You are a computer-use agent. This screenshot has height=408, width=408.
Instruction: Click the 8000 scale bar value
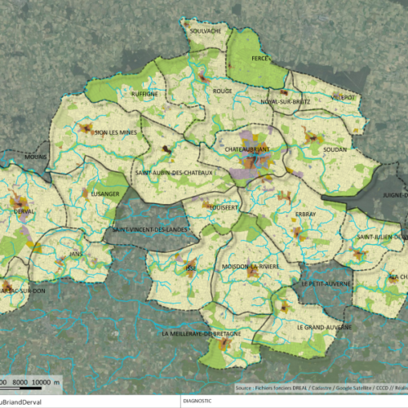tap(20, 382)
